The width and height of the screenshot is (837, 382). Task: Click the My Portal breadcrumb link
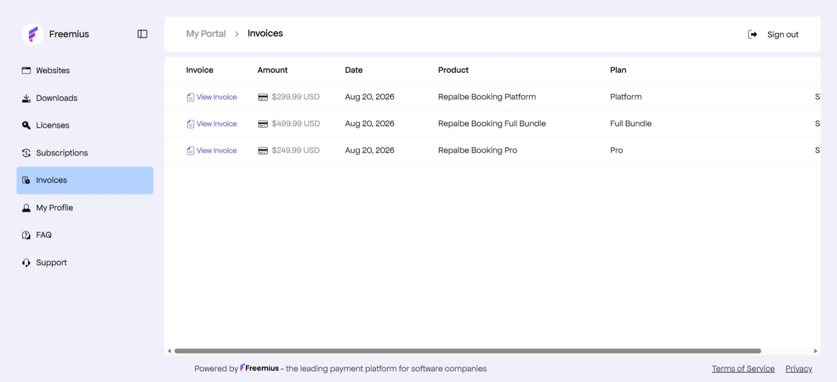206,34
